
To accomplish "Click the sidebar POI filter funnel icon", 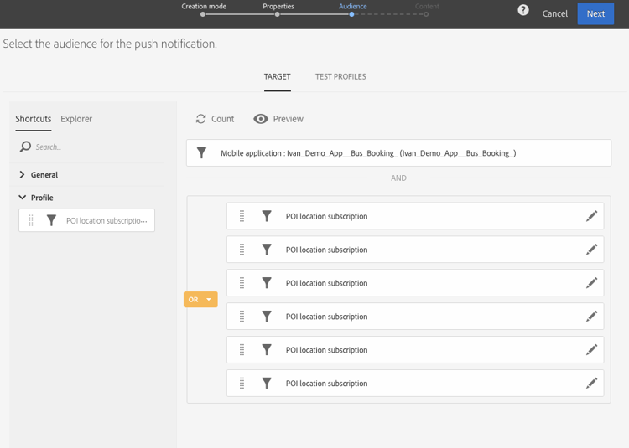I will click(51, 220).
